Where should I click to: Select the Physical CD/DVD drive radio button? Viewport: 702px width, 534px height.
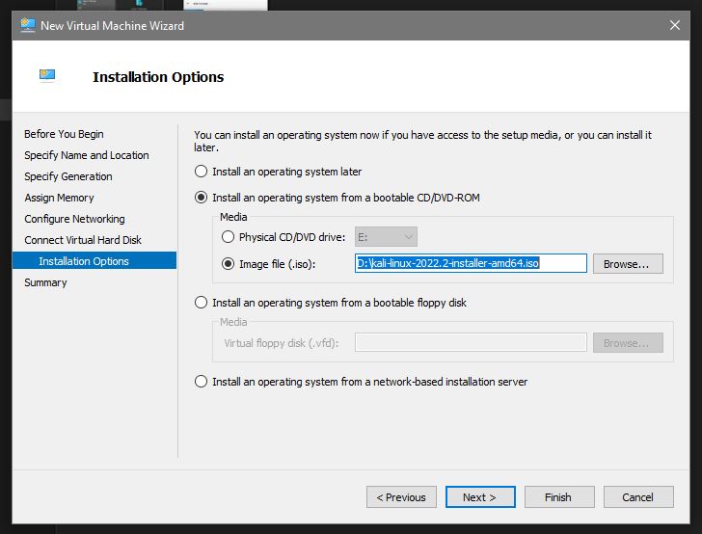coord(229,236)
